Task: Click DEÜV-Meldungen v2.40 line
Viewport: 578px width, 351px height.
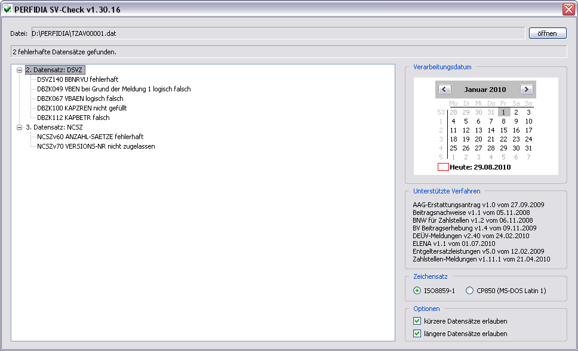Action: pyautogui.click(x=471, y=236)
